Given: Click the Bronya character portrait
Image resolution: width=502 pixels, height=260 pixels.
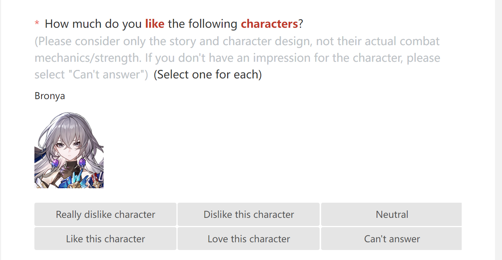Looking at the screenshot, I should (69, 150).
